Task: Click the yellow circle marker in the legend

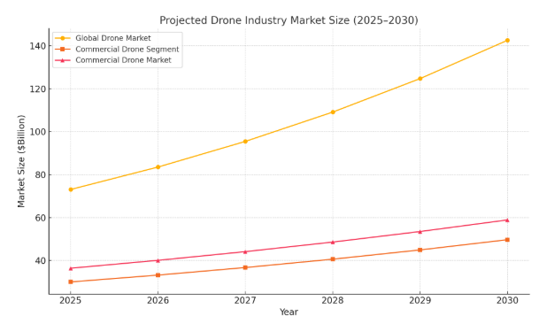Action: pos(63,38)
